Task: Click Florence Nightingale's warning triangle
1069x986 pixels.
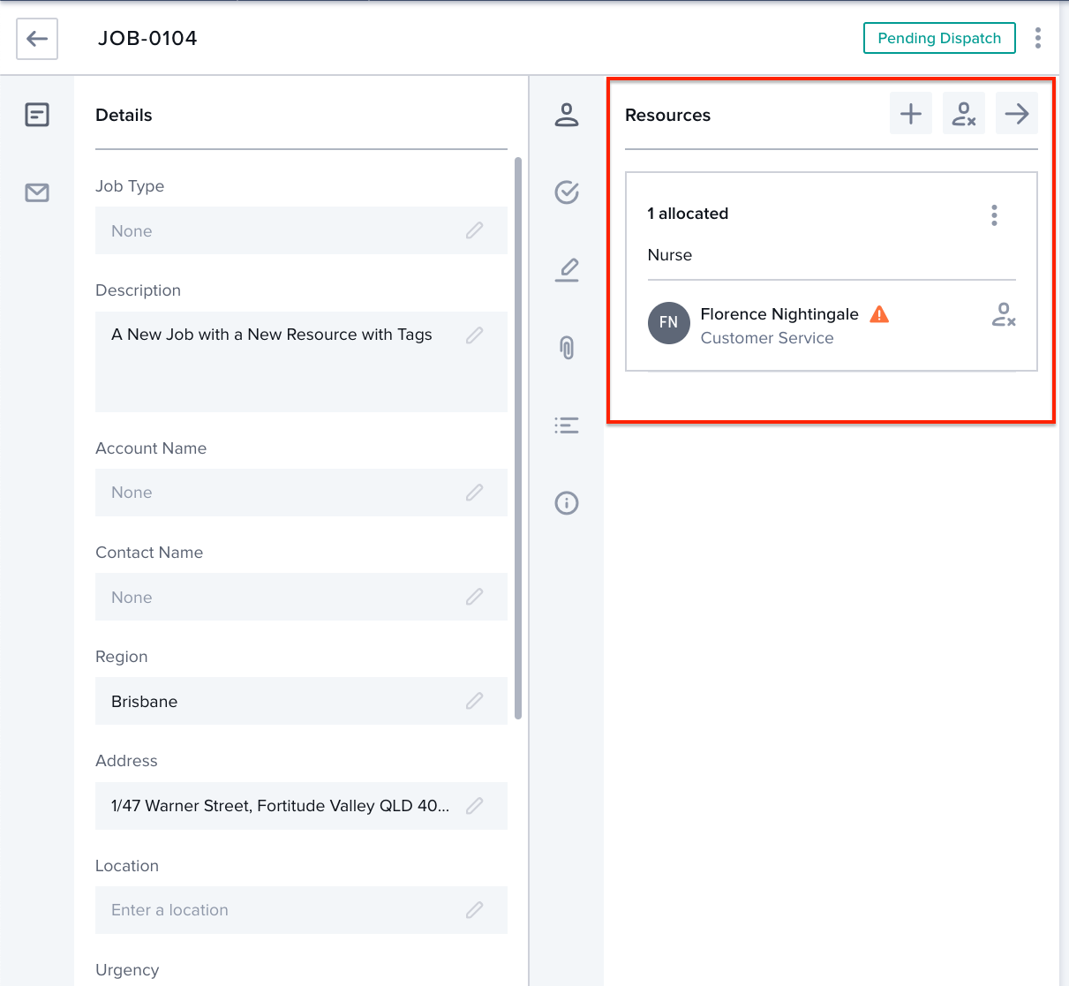Action: point(879,313)
